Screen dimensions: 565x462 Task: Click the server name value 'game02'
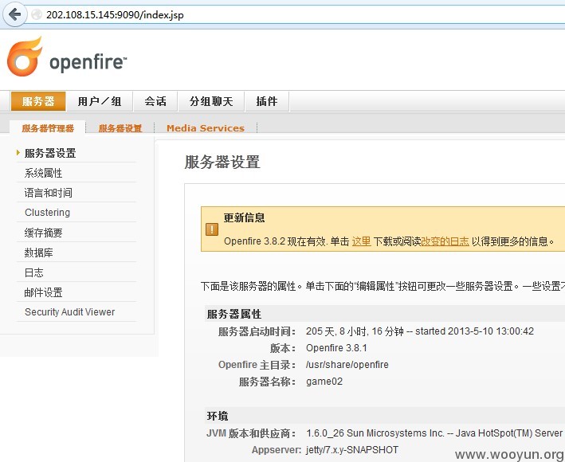(x=324, y=382)
